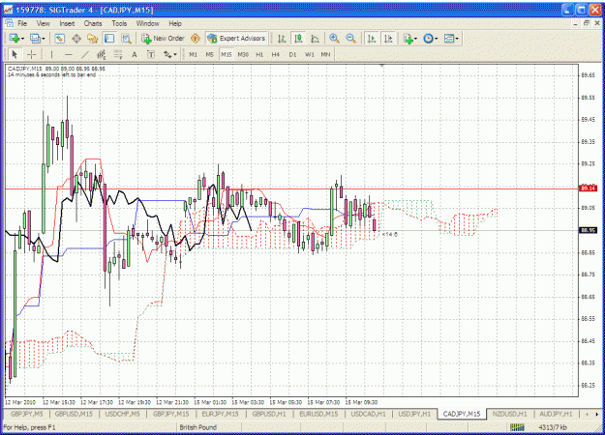
Task: Switch to the EURUSD,M15 chart tab
Action: coord(318,414)
